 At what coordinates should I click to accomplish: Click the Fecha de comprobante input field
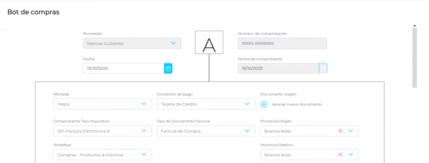278,68
